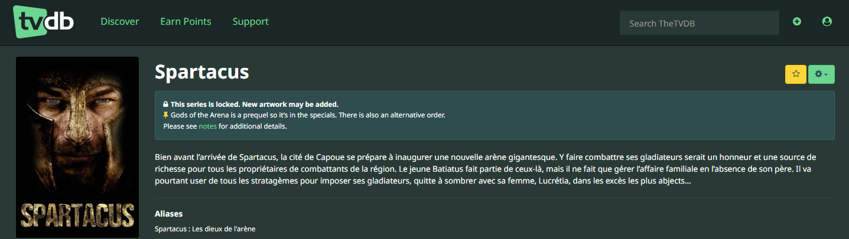
Task: Expand the gear settings dropdown
Action: (821, 74)
